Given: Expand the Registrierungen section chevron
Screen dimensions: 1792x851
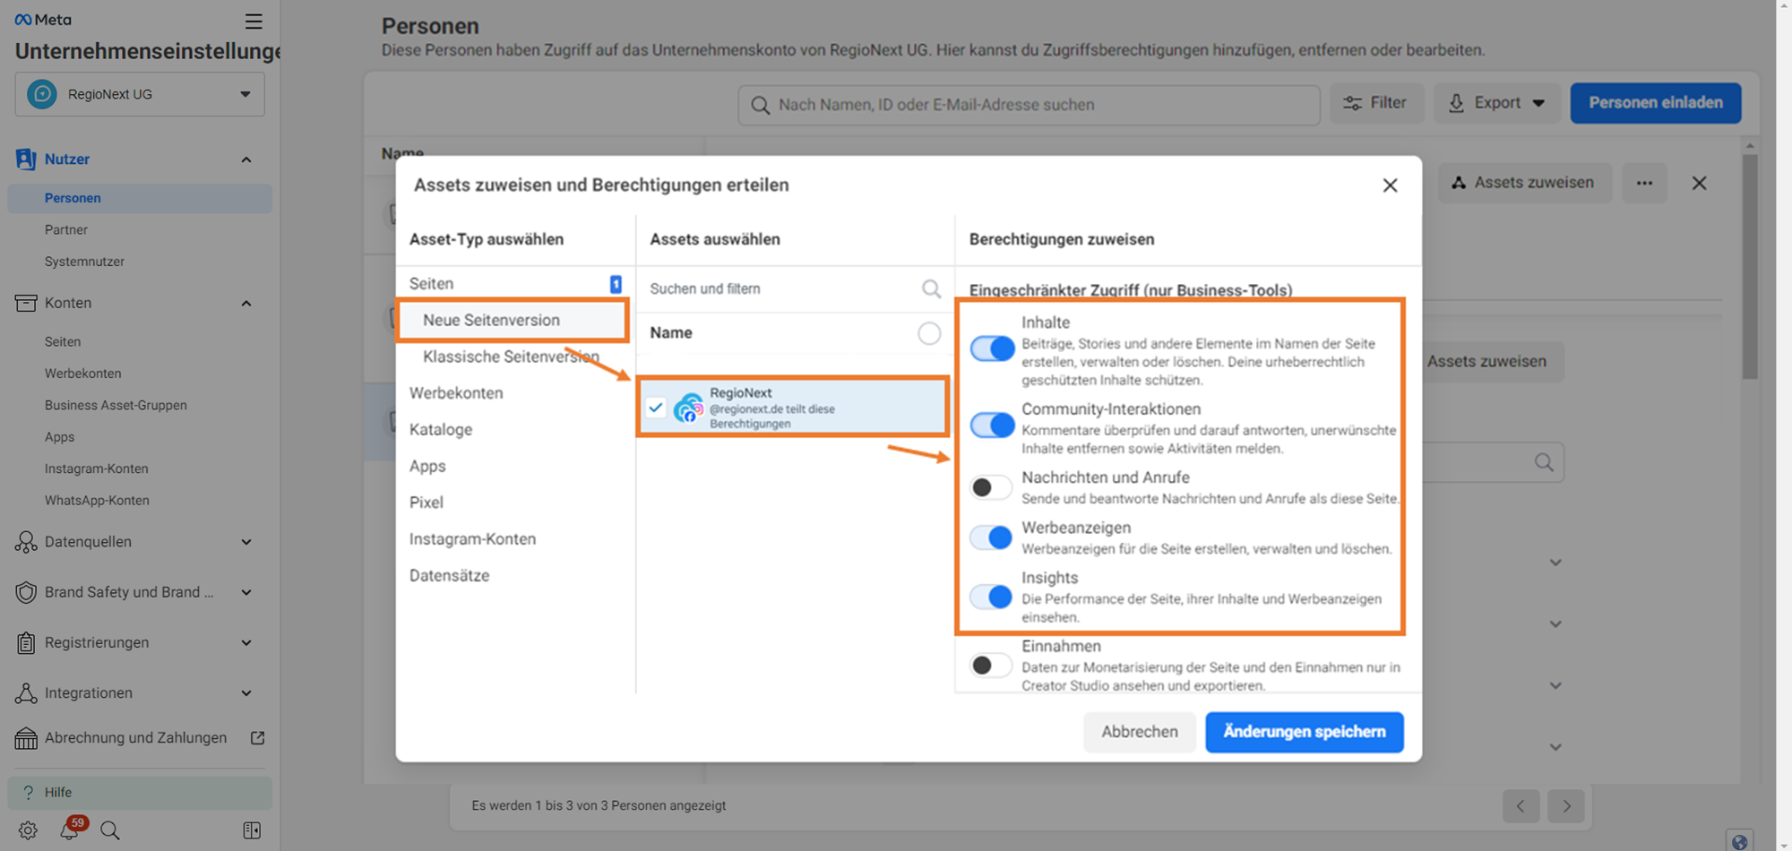Looking at the screenshot, I should point(246,642).
